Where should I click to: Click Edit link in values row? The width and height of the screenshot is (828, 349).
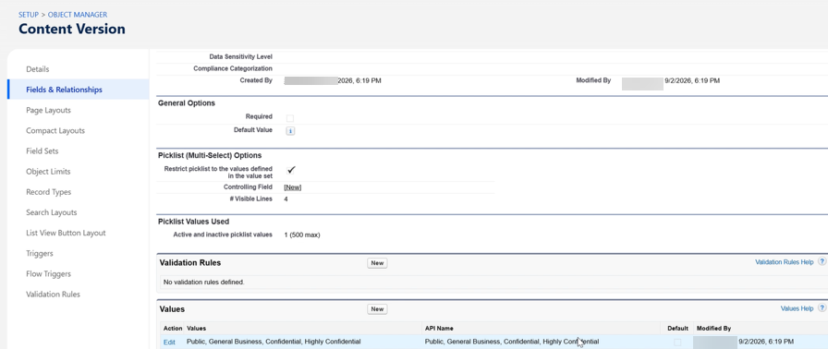tap(169, 343)
